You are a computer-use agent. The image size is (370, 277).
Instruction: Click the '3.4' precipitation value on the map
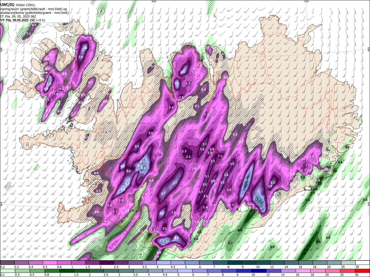coord(128,171)
